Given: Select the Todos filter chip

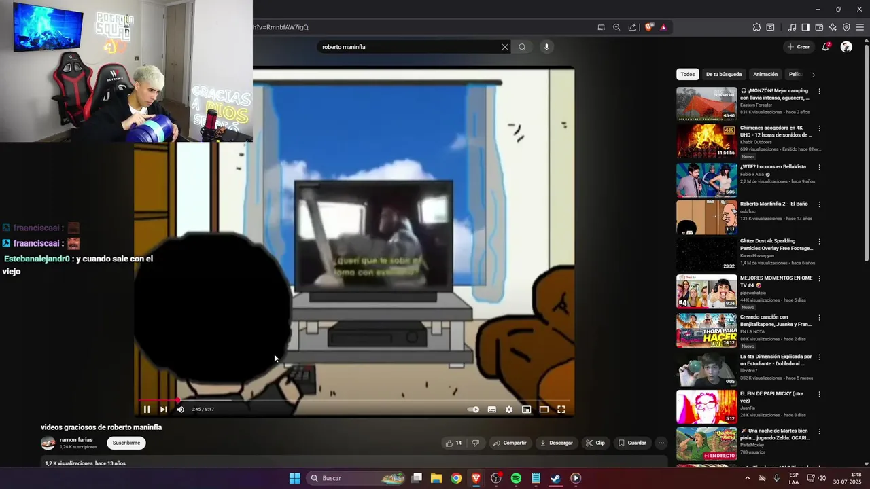Looking at the screenshot, I should point(688,75).
